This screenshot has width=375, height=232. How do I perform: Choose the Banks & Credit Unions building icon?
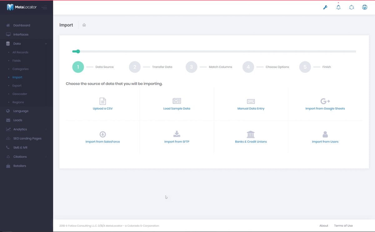point(251,134)
